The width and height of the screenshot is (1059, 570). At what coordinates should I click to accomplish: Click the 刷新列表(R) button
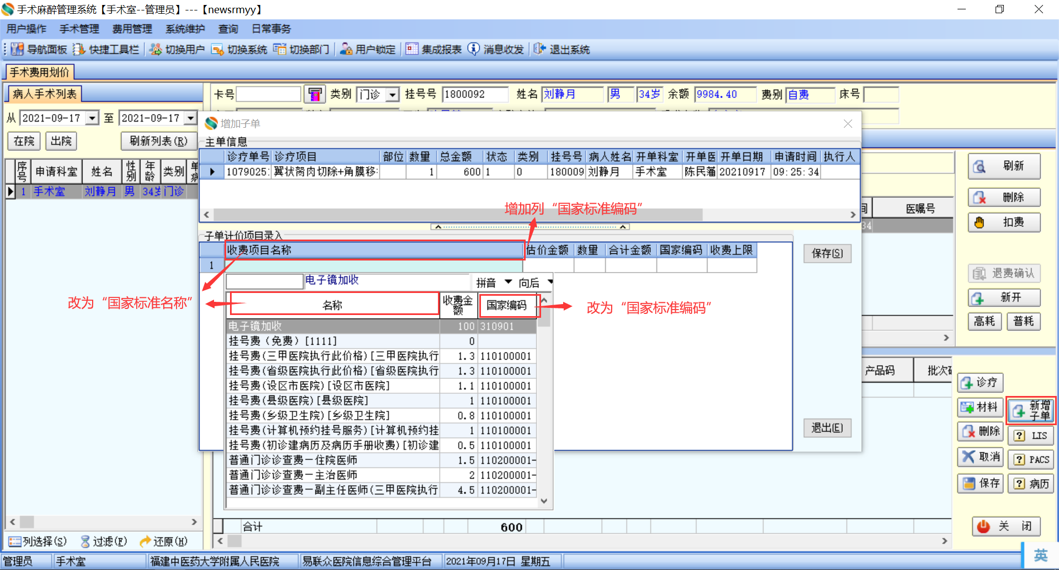coord(159,141)
